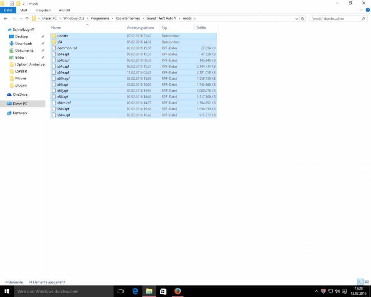Screen dimensions: 371x297
Task: Launch Microsoft Edge from taskbar
Action: tap(135, 291)
